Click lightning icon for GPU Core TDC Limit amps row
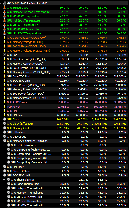The height and width of the screenshot is (208, 129). pos(4,76)
